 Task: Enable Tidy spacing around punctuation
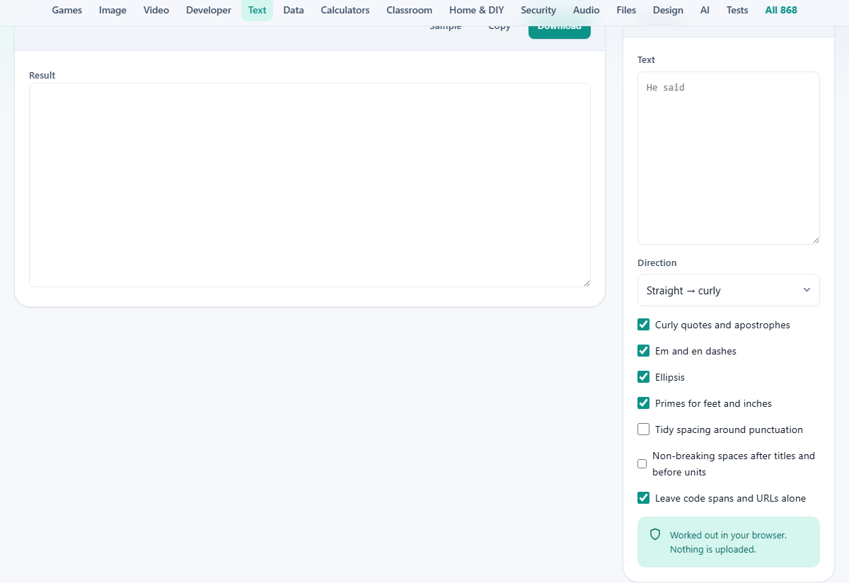coord(643,429)
